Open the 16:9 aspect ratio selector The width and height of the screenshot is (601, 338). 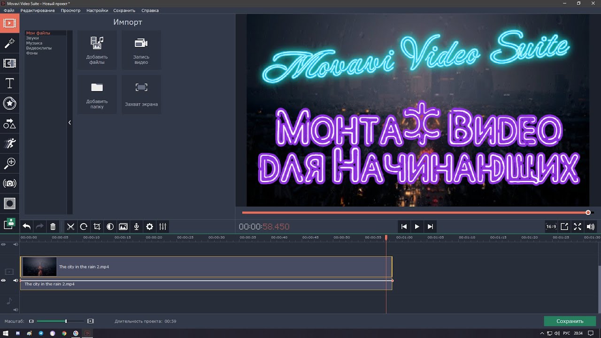[551, 227]
